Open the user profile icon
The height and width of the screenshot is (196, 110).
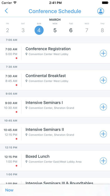point(101,11)
